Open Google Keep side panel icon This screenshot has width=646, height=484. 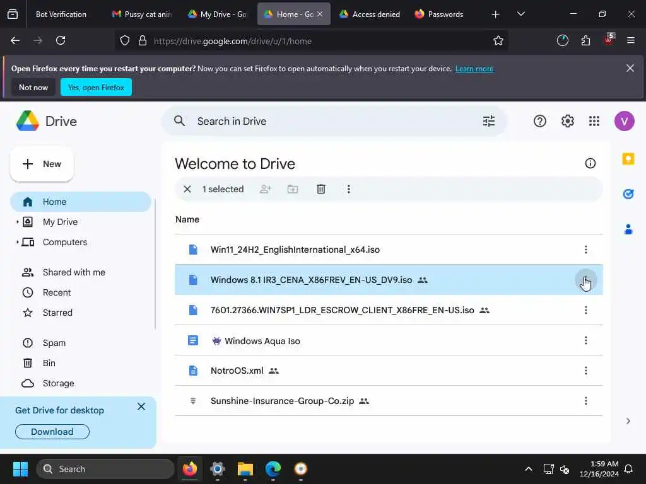click(x=628, y=159)
